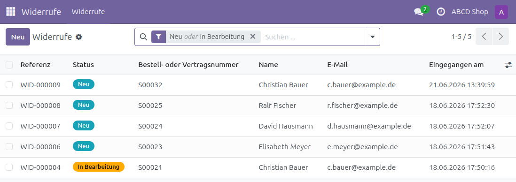This screenshot has width=516, height=182.
Task: Create a record with the Neu button
Action: 18,37
